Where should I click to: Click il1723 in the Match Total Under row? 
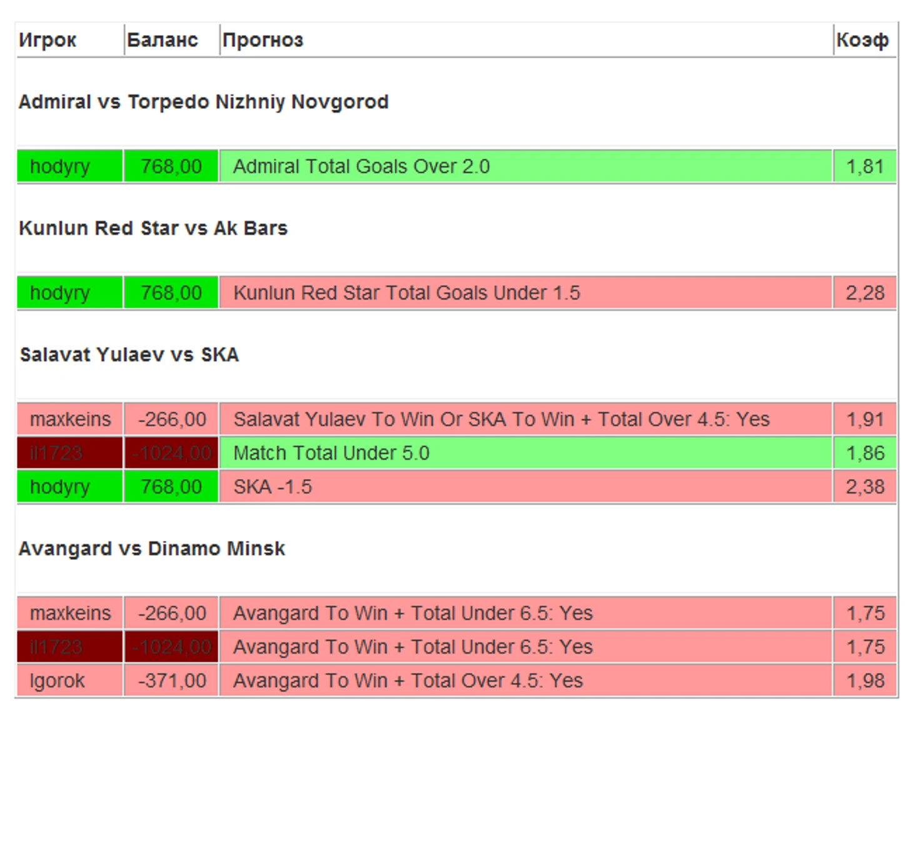coord(70,453)
